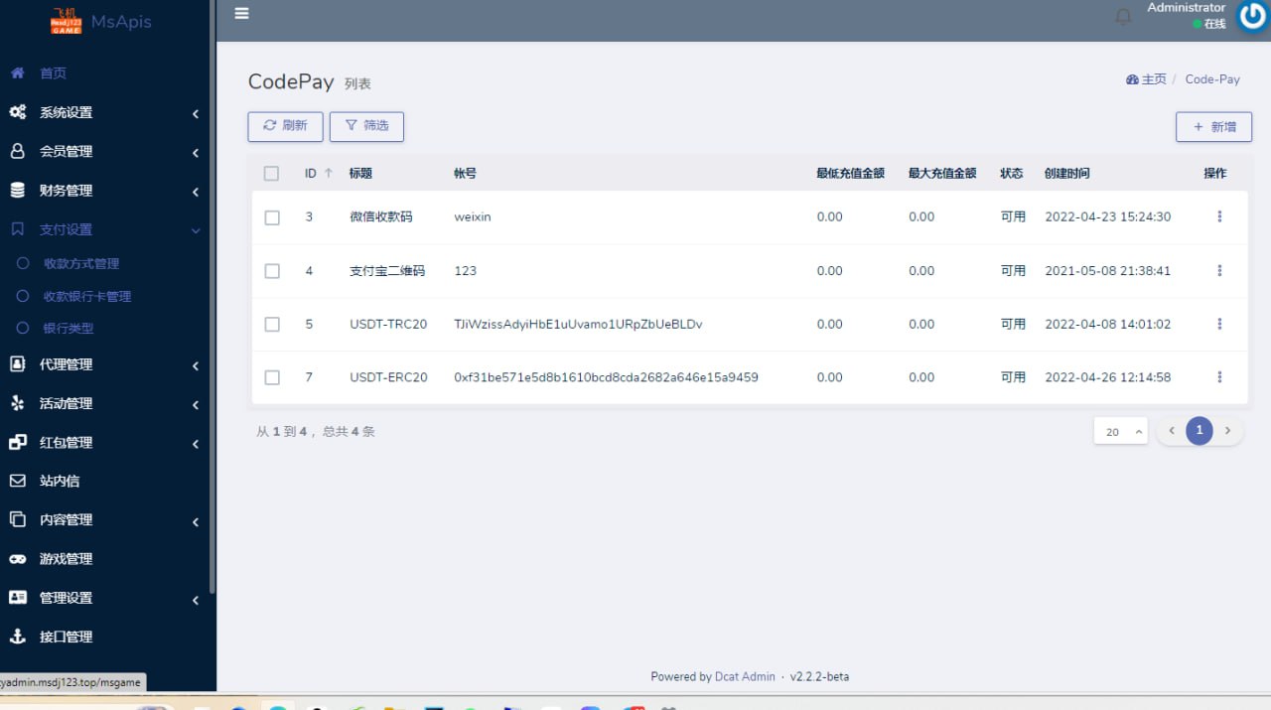This screenshot has height=710, width=1271.
Task: Click the envelope icon for 站内信
Action: 17,481
